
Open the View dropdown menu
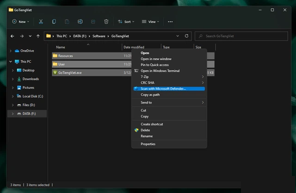tap(150, 22)
